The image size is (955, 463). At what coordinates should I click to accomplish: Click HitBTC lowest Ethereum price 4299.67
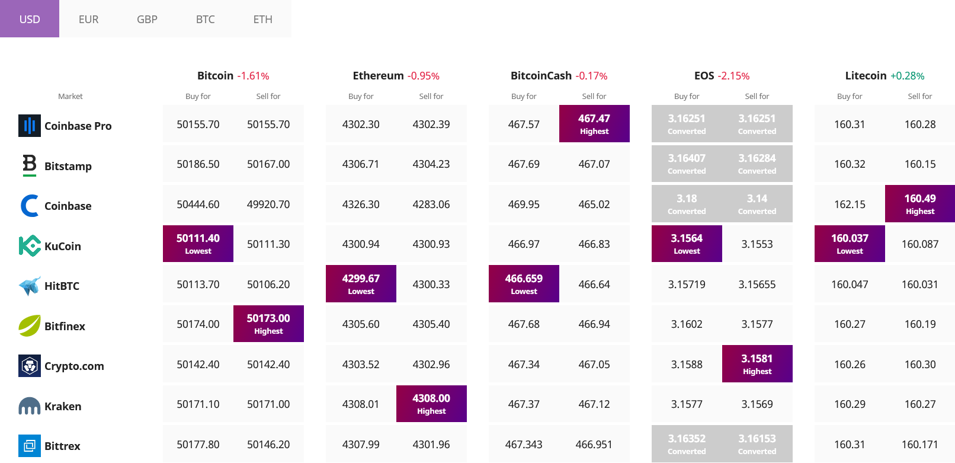tap(361, 284)
